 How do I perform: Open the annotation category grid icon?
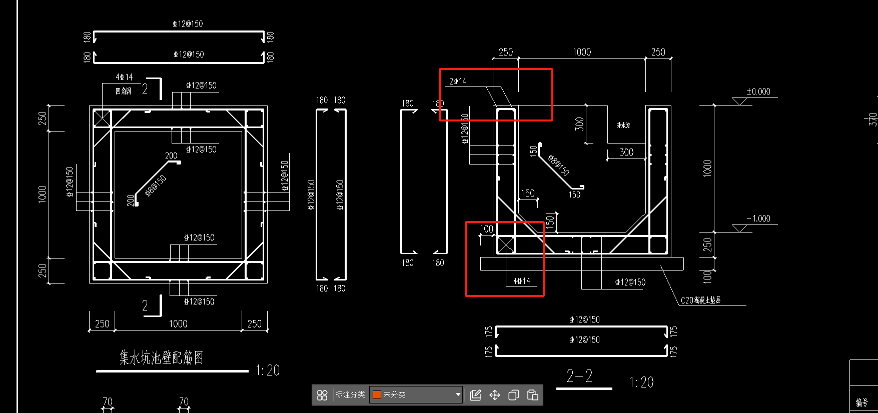point(322,395)
